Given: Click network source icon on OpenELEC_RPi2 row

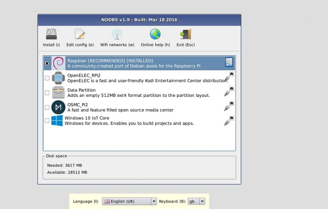Looking at the screenshot, I should pos(229,77).
